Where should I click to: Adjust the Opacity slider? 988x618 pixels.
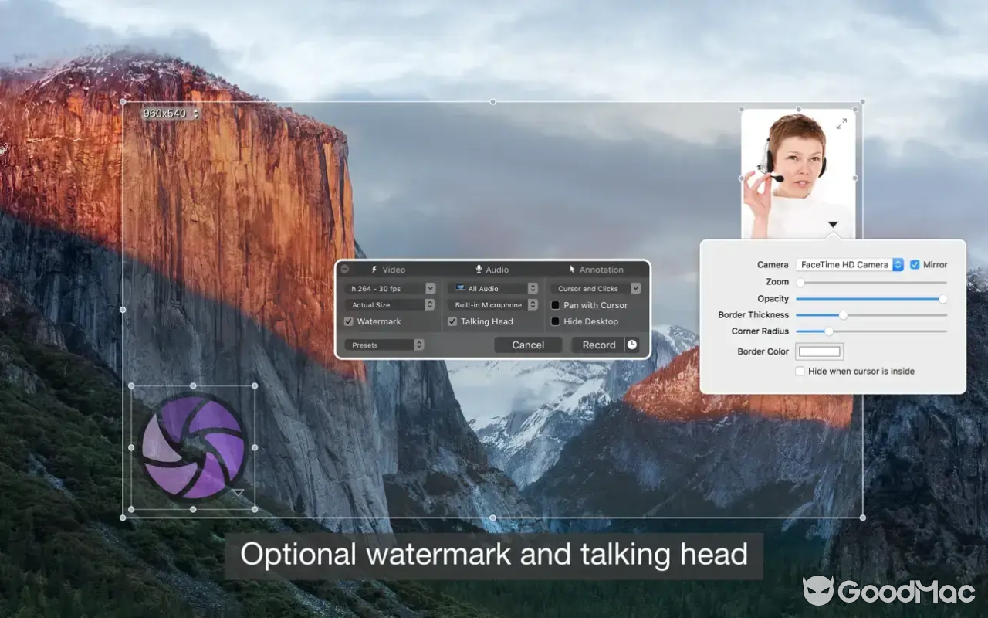click(942, 298)
